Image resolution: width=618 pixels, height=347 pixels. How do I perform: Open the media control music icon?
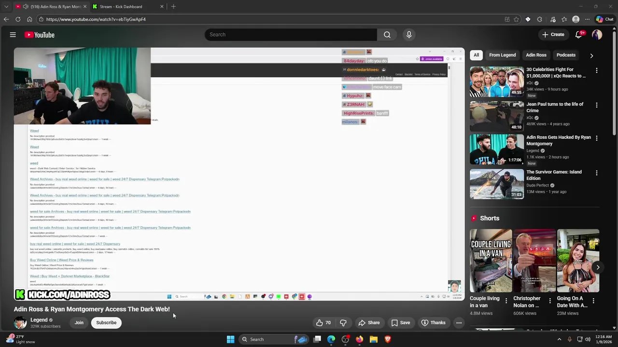553,19
